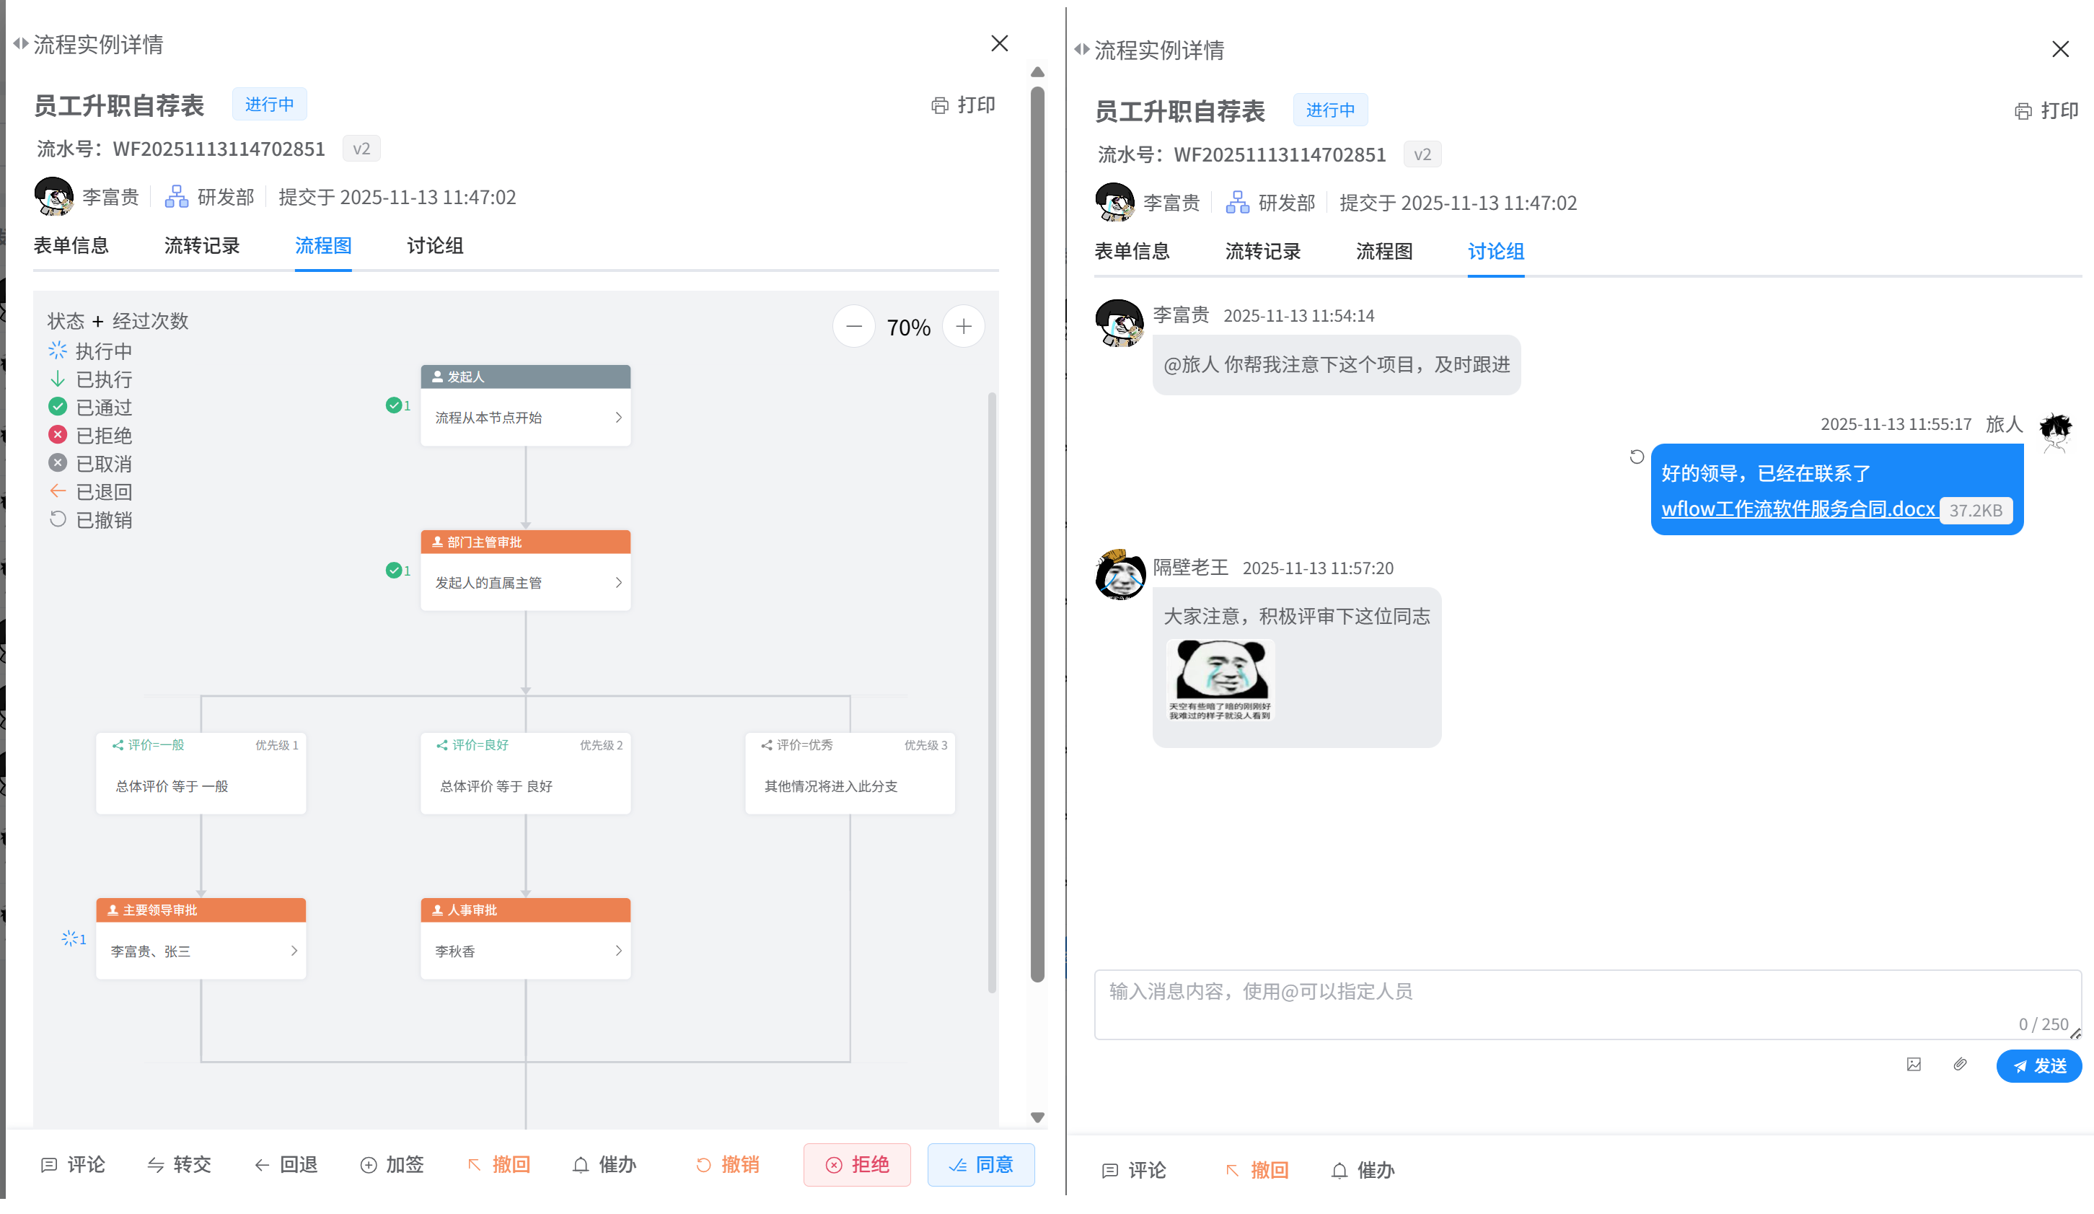Click the attachment paperclip icon
Screen dimensions: 2094x1214
point(1961,1065)
